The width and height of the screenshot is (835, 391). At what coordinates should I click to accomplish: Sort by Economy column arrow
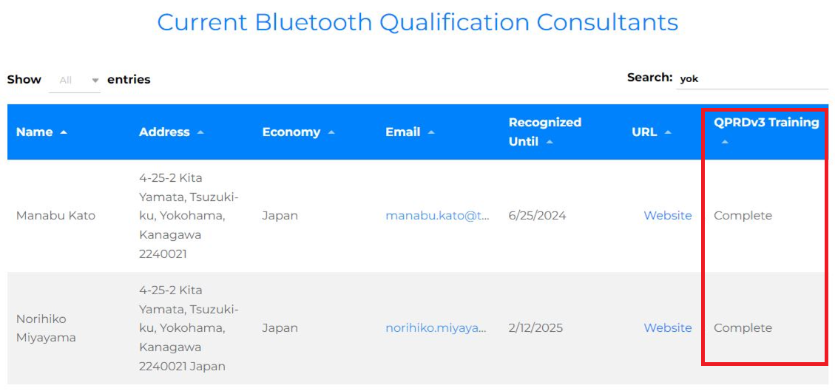click(331, 132)
